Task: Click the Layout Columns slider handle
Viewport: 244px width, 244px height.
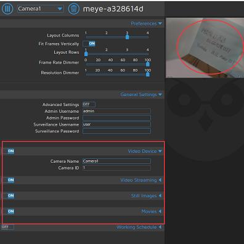Action: point(127,37)
